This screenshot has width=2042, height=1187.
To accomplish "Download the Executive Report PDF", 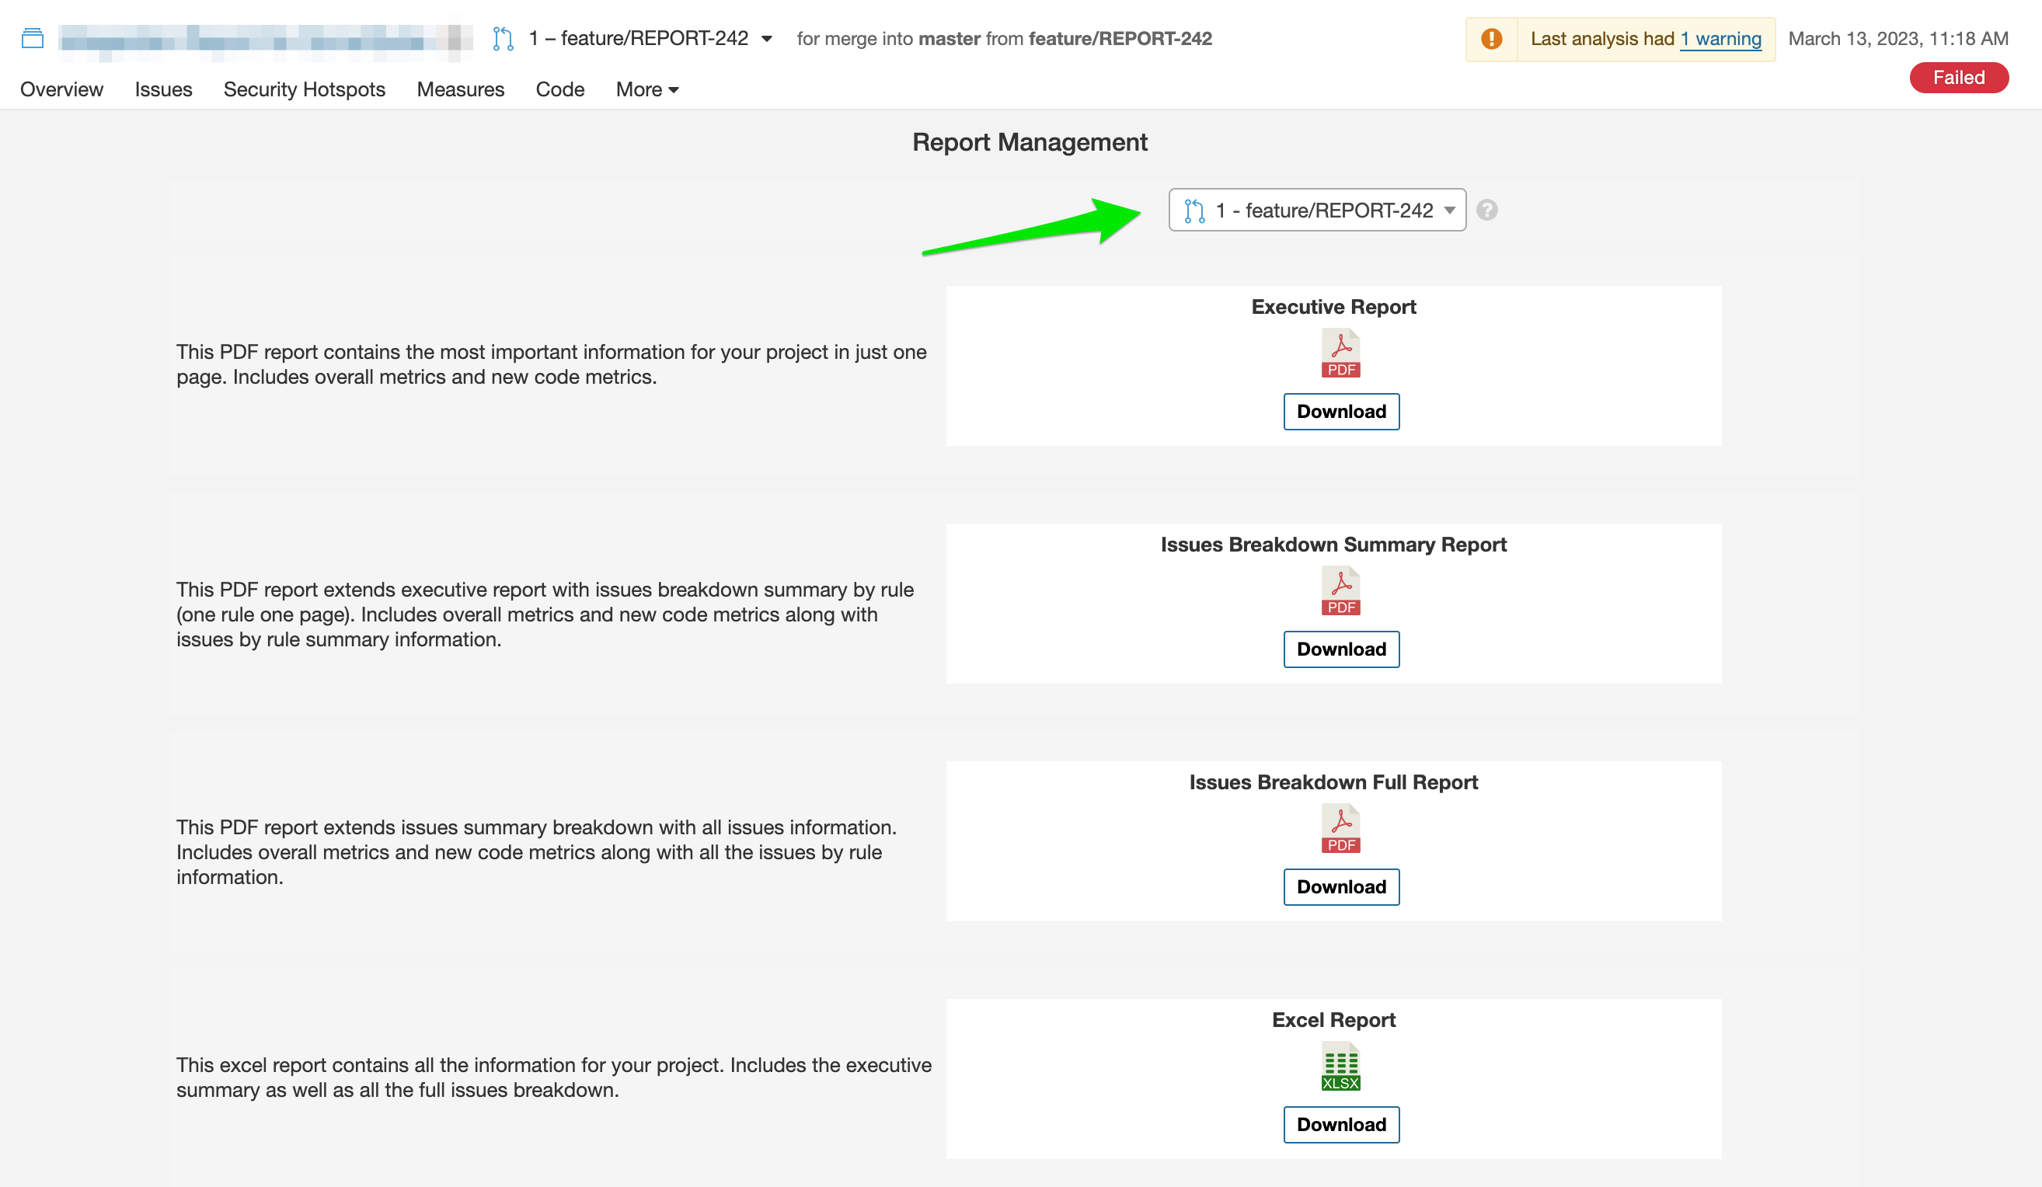I will point(1338,410).
